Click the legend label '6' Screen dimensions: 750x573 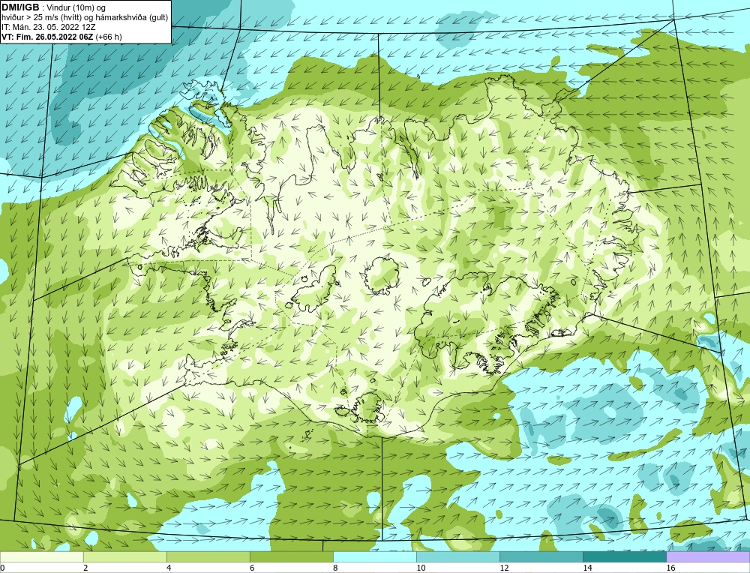tap(252, 568)
